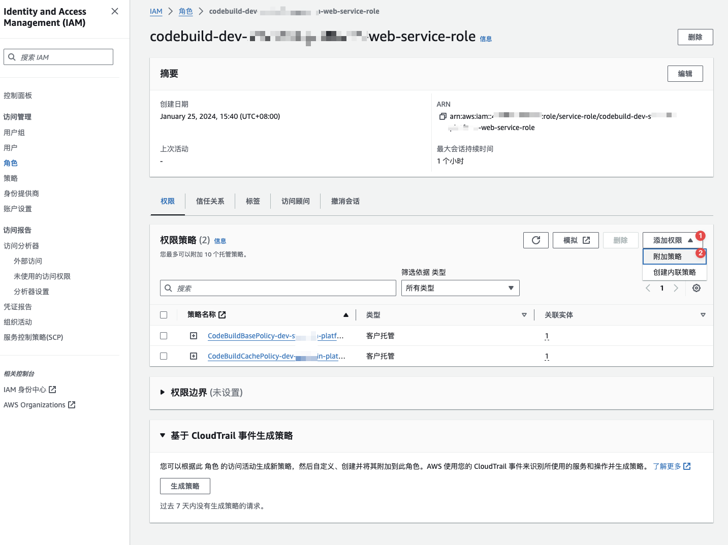
Task: Open CodeBuildCachePolicy policy link
Action: (x=276, y=356)
